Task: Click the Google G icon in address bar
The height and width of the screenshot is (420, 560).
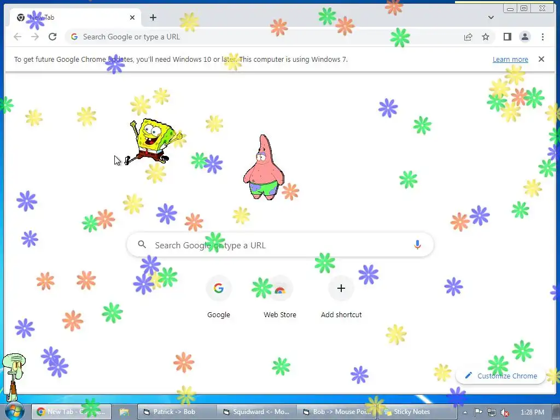Action: [74, 37]
